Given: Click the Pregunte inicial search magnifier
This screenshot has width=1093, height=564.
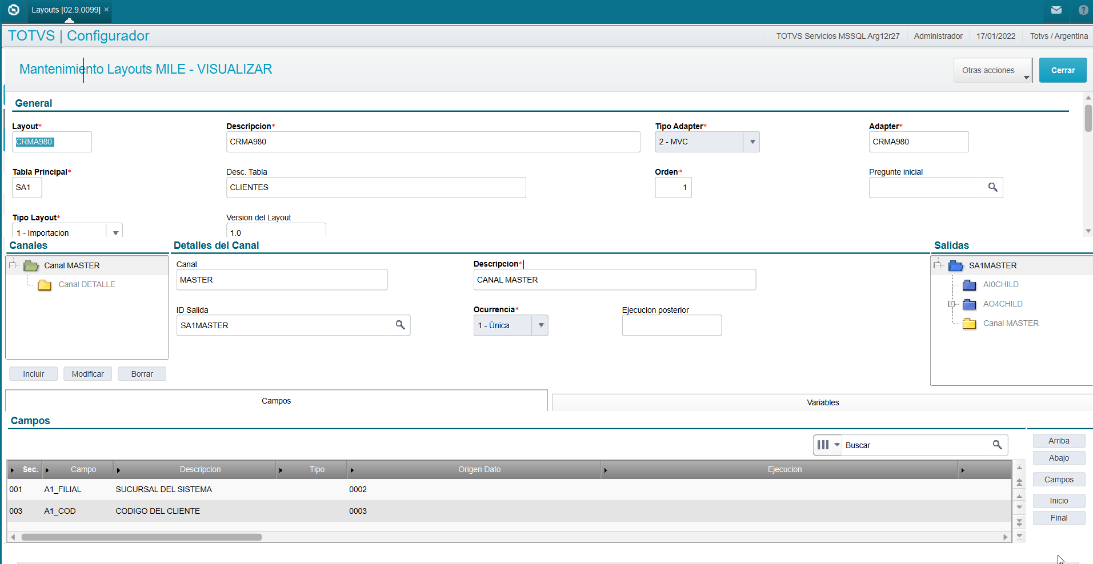Looking at the screenshot, I should point(993,187).
